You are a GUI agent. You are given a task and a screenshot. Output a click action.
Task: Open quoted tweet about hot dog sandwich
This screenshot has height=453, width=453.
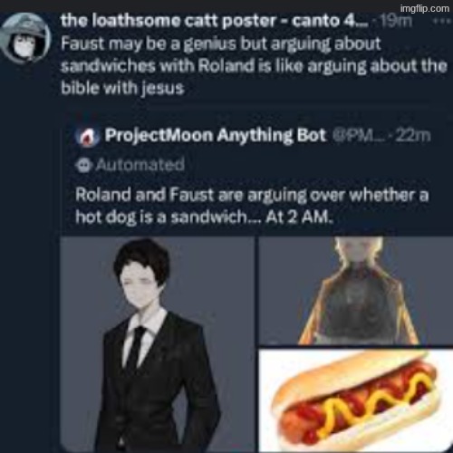pos(252,206)
